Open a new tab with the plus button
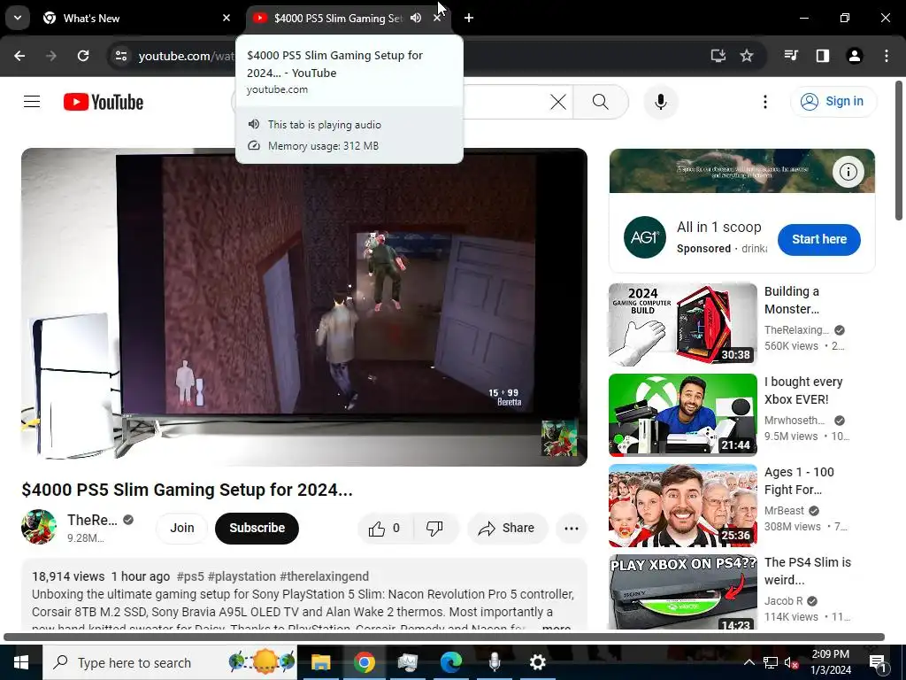 [469, 18]
